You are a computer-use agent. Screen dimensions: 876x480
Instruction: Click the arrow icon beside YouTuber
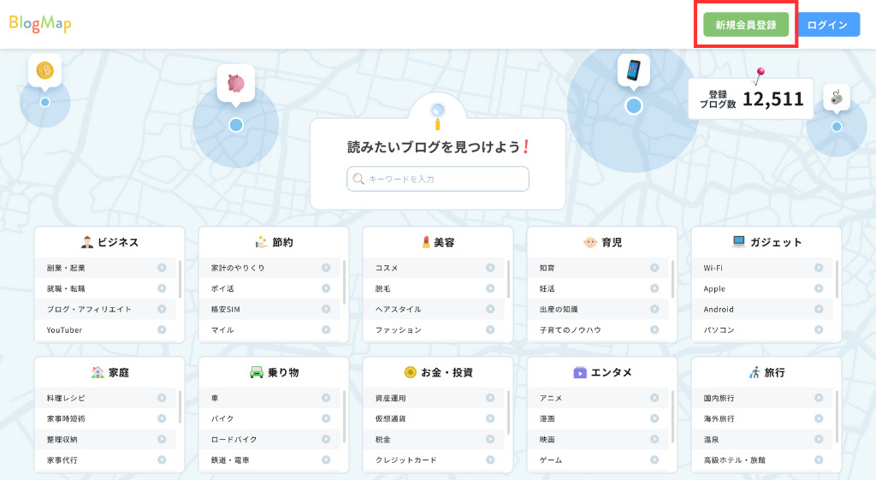(162, 329)
